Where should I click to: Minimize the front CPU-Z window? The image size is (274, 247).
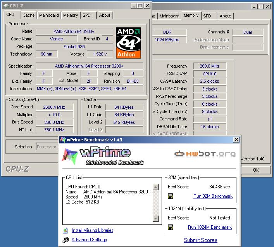[134, 6]
